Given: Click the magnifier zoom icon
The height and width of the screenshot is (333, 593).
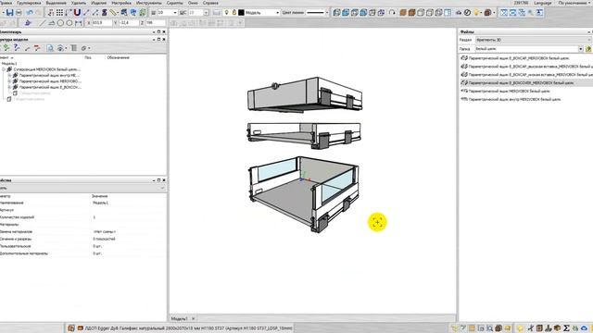Looking at the screenshot, I should coord(531,12).
